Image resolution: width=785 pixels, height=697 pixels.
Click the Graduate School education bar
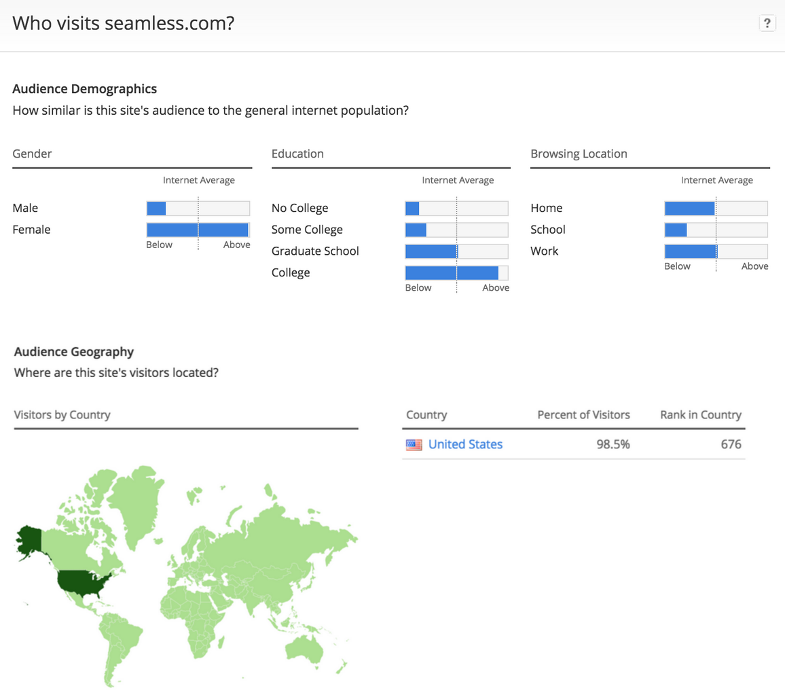click(x=456, y=251)
